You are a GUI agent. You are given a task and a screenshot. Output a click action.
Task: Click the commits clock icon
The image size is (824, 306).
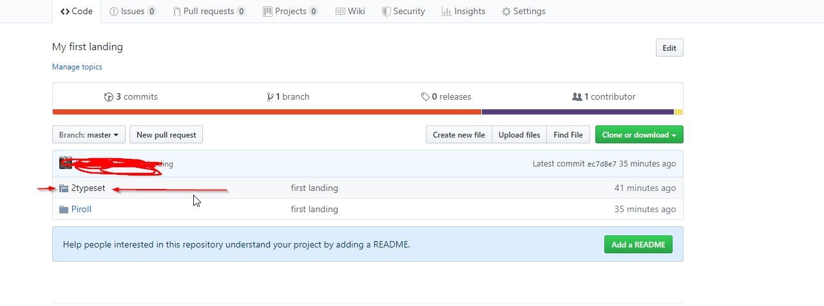tap(108, 97)
